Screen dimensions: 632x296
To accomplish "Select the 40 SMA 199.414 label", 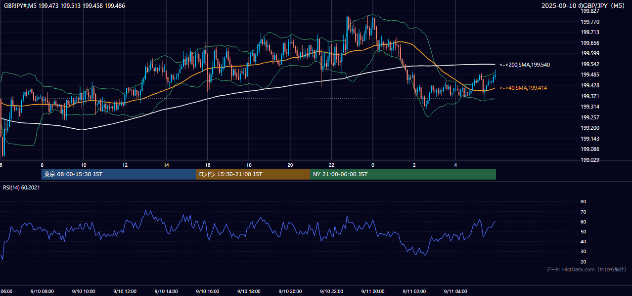I will tap(523, 88).
